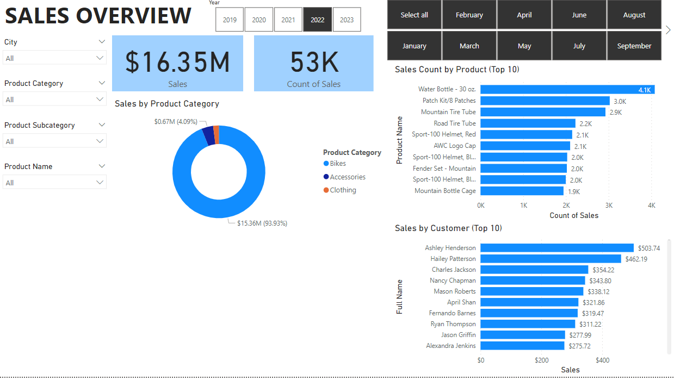Image resolution: width=674 pixels, height=380 pixels.
Task: Collapse the City slicer header chevron
Action: click(x=102, y=42)
